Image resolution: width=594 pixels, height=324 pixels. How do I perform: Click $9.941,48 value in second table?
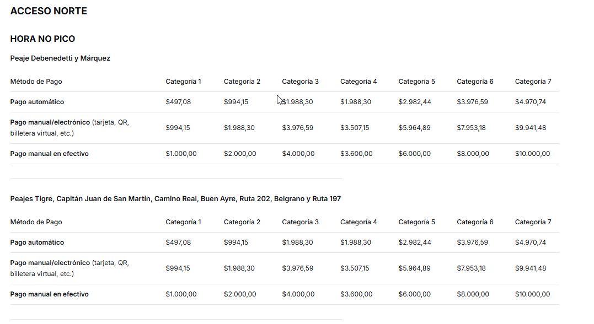pyautogui.click(x=531, y=268)
